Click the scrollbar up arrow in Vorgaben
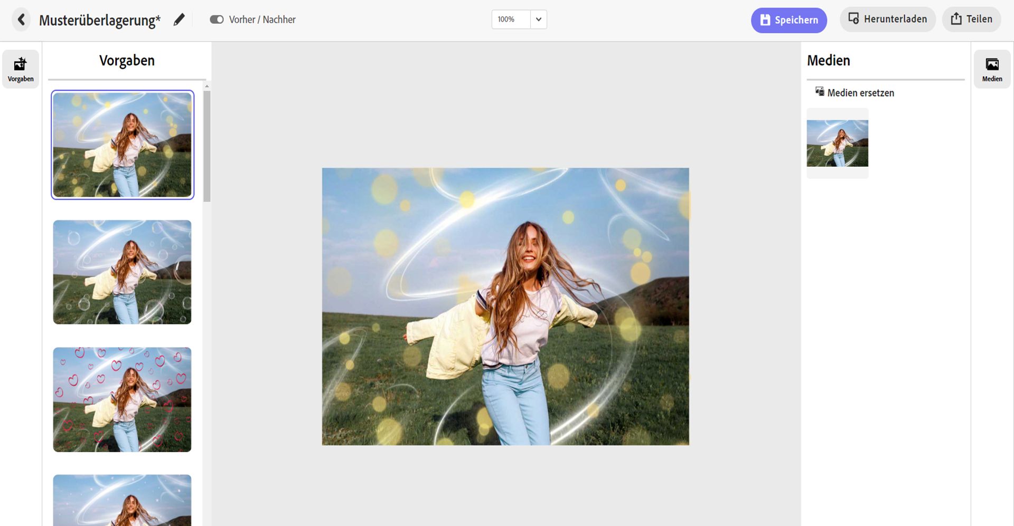Image resolution: width=1014 pixels, height=526 pixels. pos(207,85)
